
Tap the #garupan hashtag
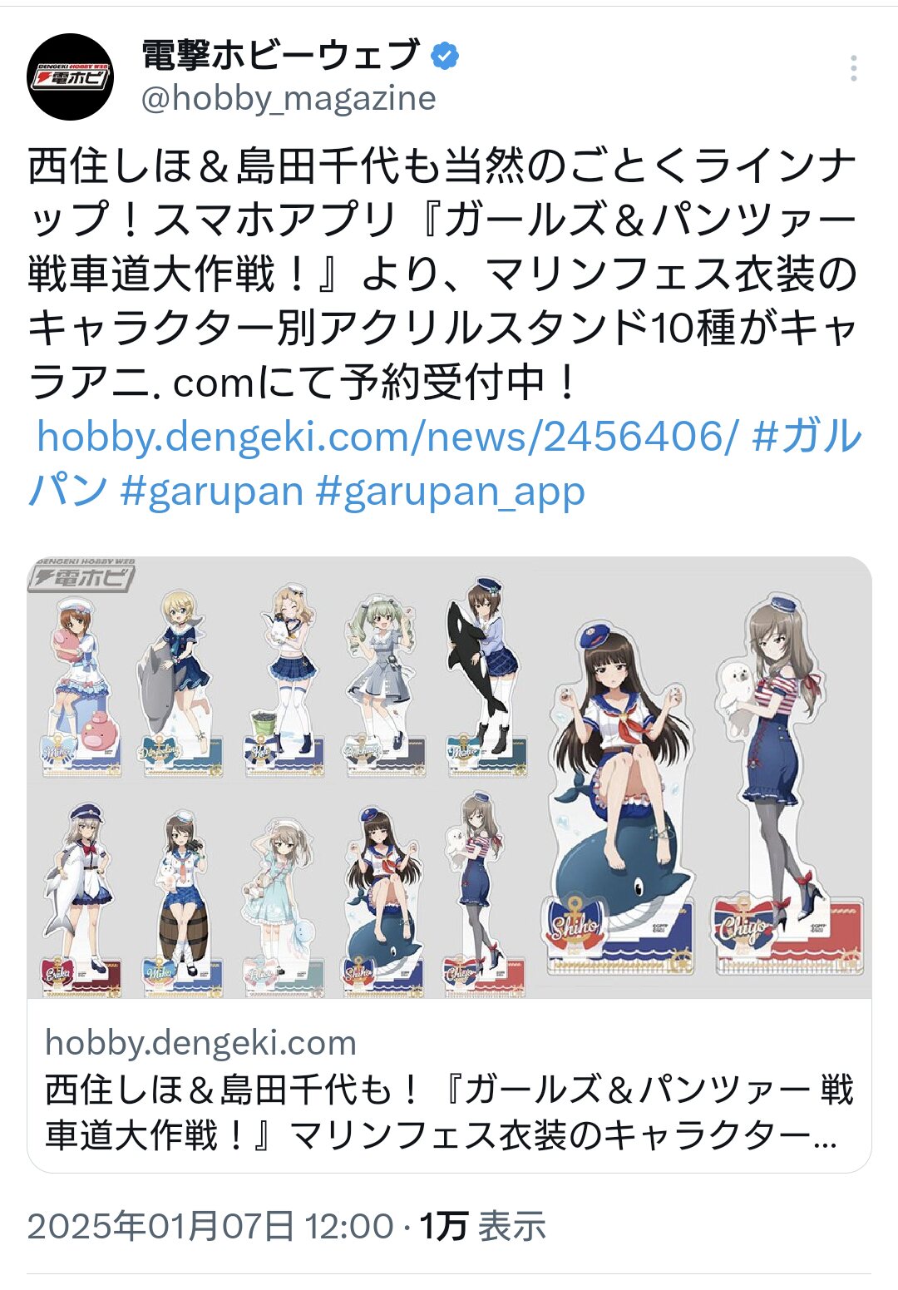click(211, 491)
